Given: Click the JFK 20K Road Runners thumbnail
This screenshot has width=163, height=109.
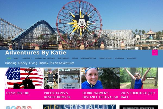Looking at the screenshot, I should click(62, 78).
